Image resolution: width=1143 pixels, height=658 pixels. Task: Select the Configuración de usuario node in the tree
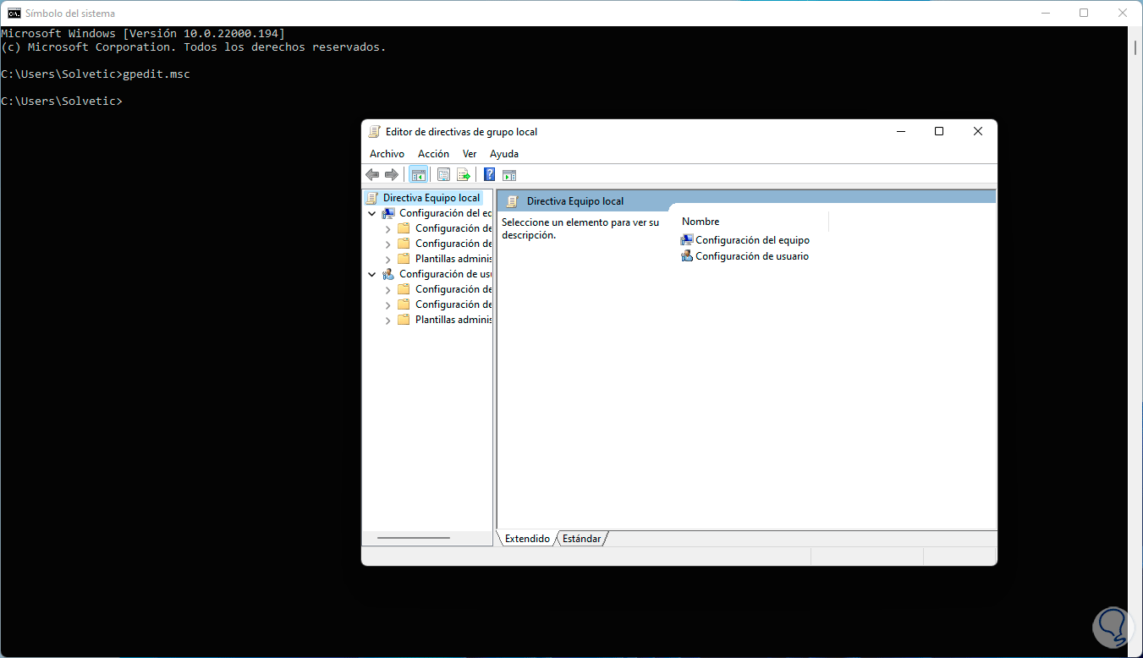pyautogui.click(x=445, y=274)
